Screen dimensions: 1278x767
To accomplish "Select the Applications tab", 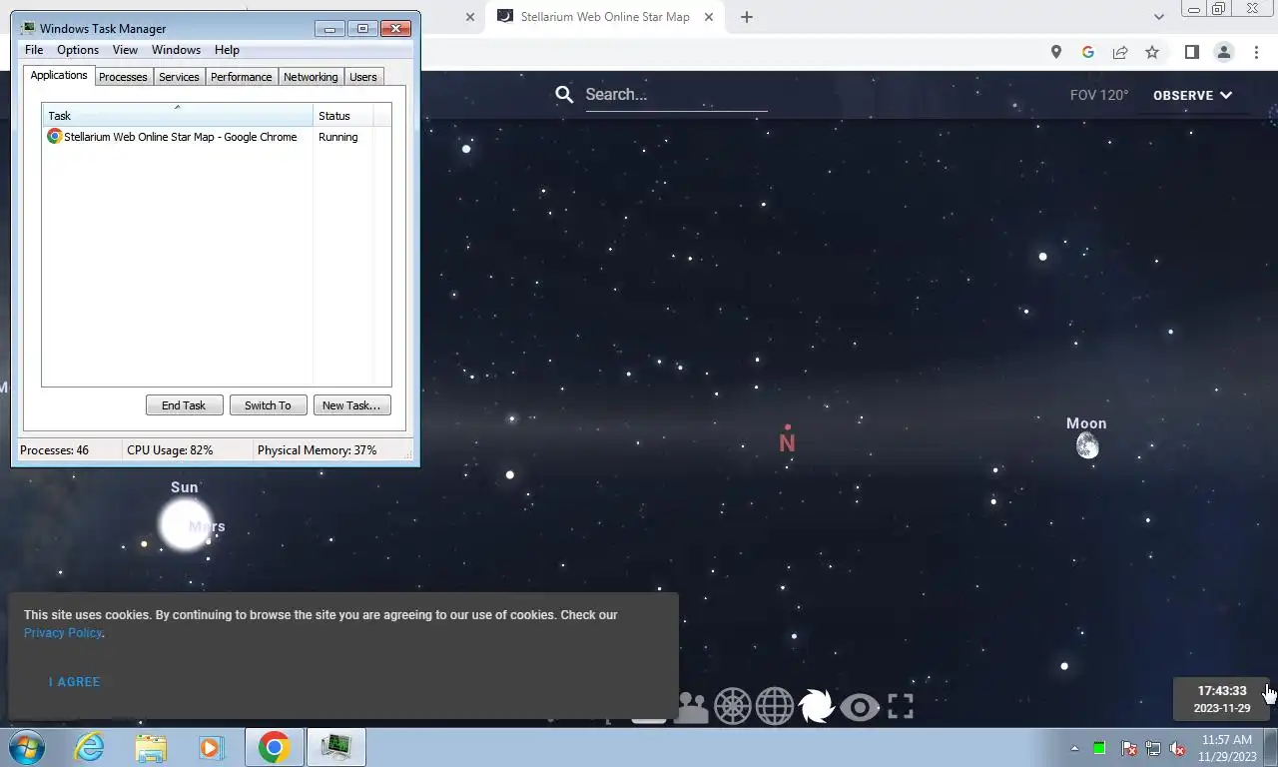I will tap(59, 75).
